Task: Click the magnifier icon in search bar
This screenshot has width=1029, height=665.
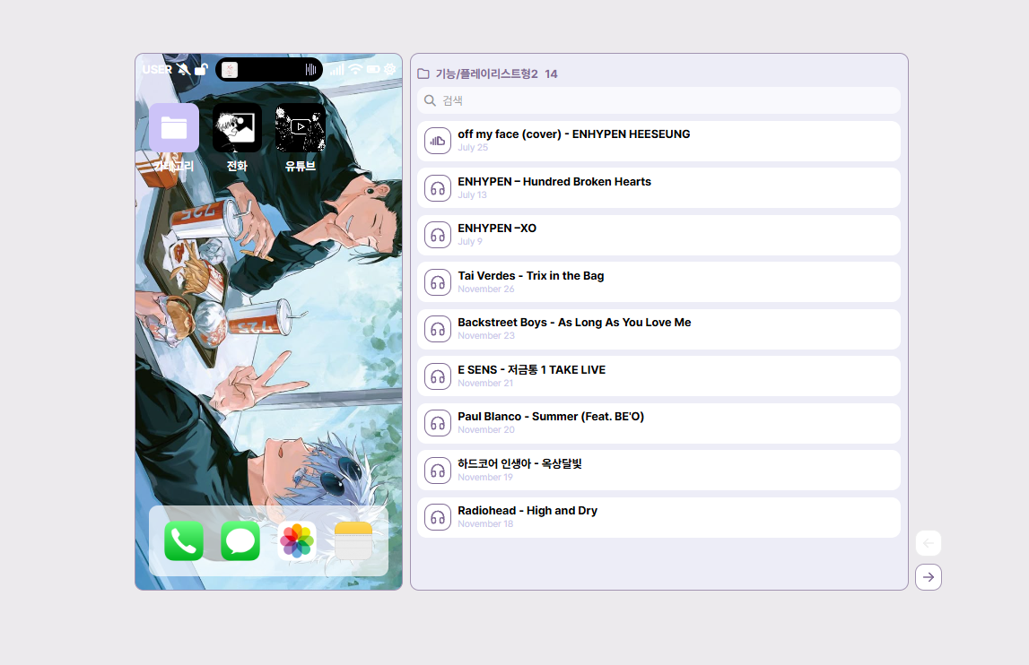Action: pos(430,100)
